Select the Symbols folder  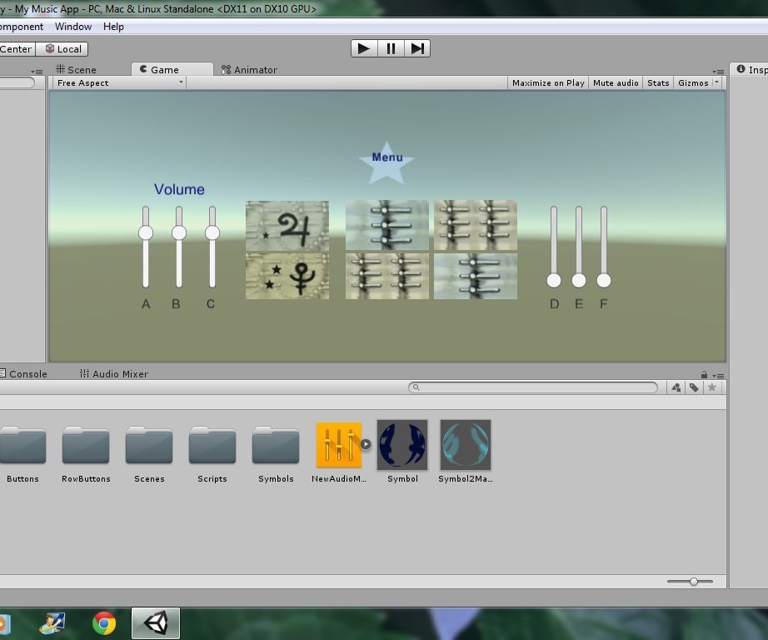pos(276,453)
